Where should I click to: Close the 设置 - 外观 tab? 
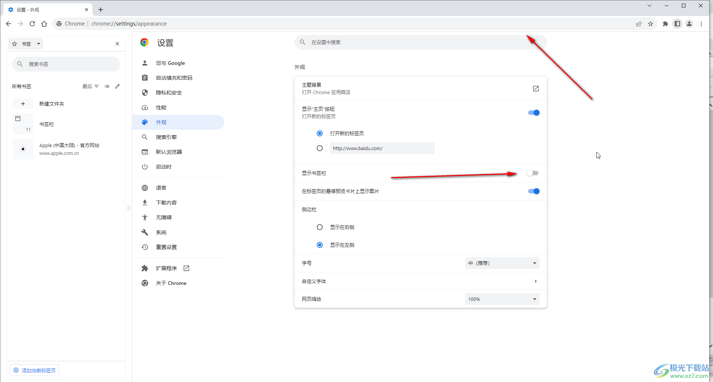[87, 10]
